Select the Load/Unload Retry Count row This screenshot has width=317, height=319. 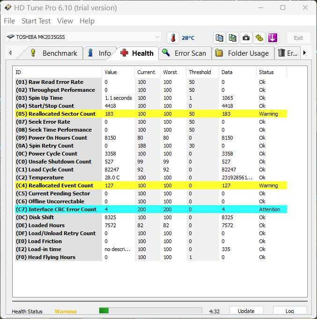[x=151, y=233]
